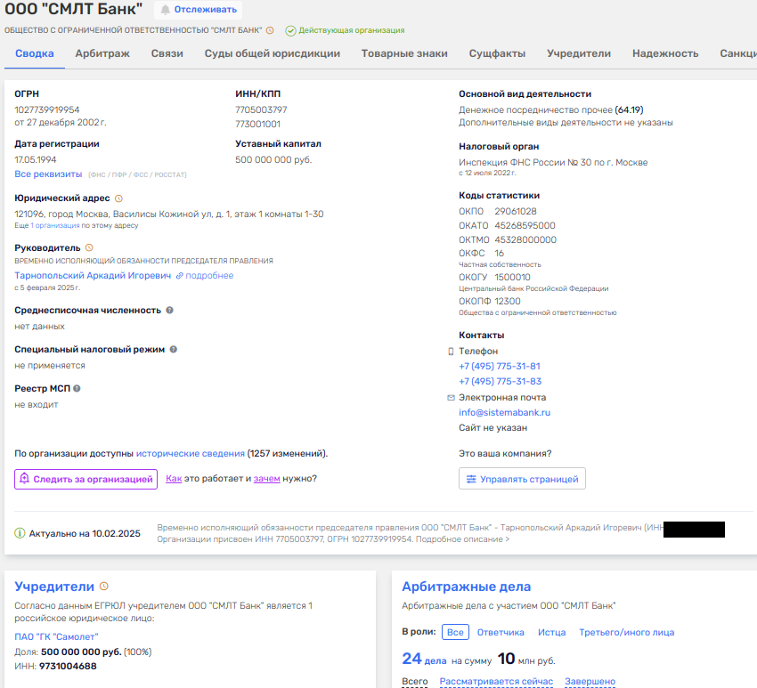The image size is (757, 688).
Task: Click the history clock icon beside Юридический адрес
Action: (x=119, y=198)
